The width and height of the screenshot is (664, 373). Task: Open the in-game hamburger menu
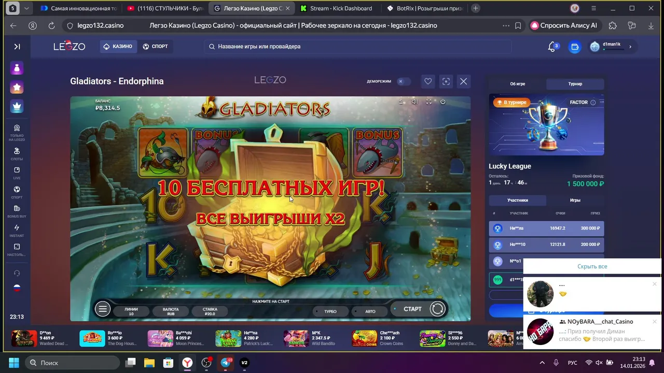tap(103, 309)
